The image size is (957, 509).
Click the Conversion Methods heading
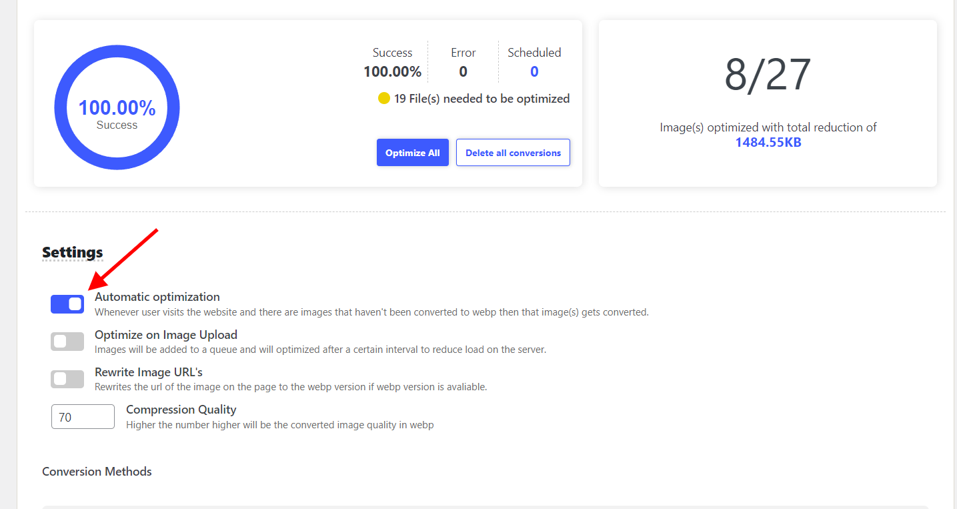(97, 472)
